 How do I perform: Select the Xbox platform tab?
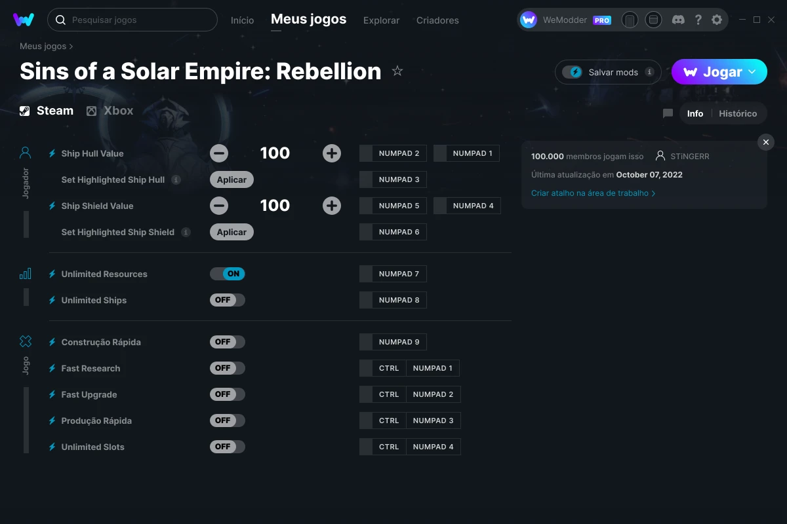[x=110, y=111]
